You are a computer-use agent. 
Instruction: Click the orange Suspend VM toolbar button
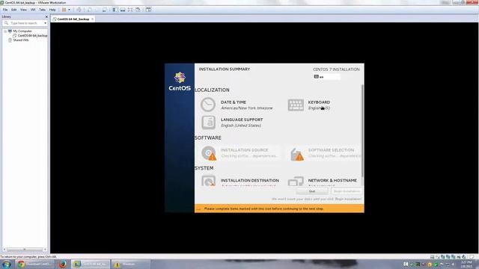(64, 10)
